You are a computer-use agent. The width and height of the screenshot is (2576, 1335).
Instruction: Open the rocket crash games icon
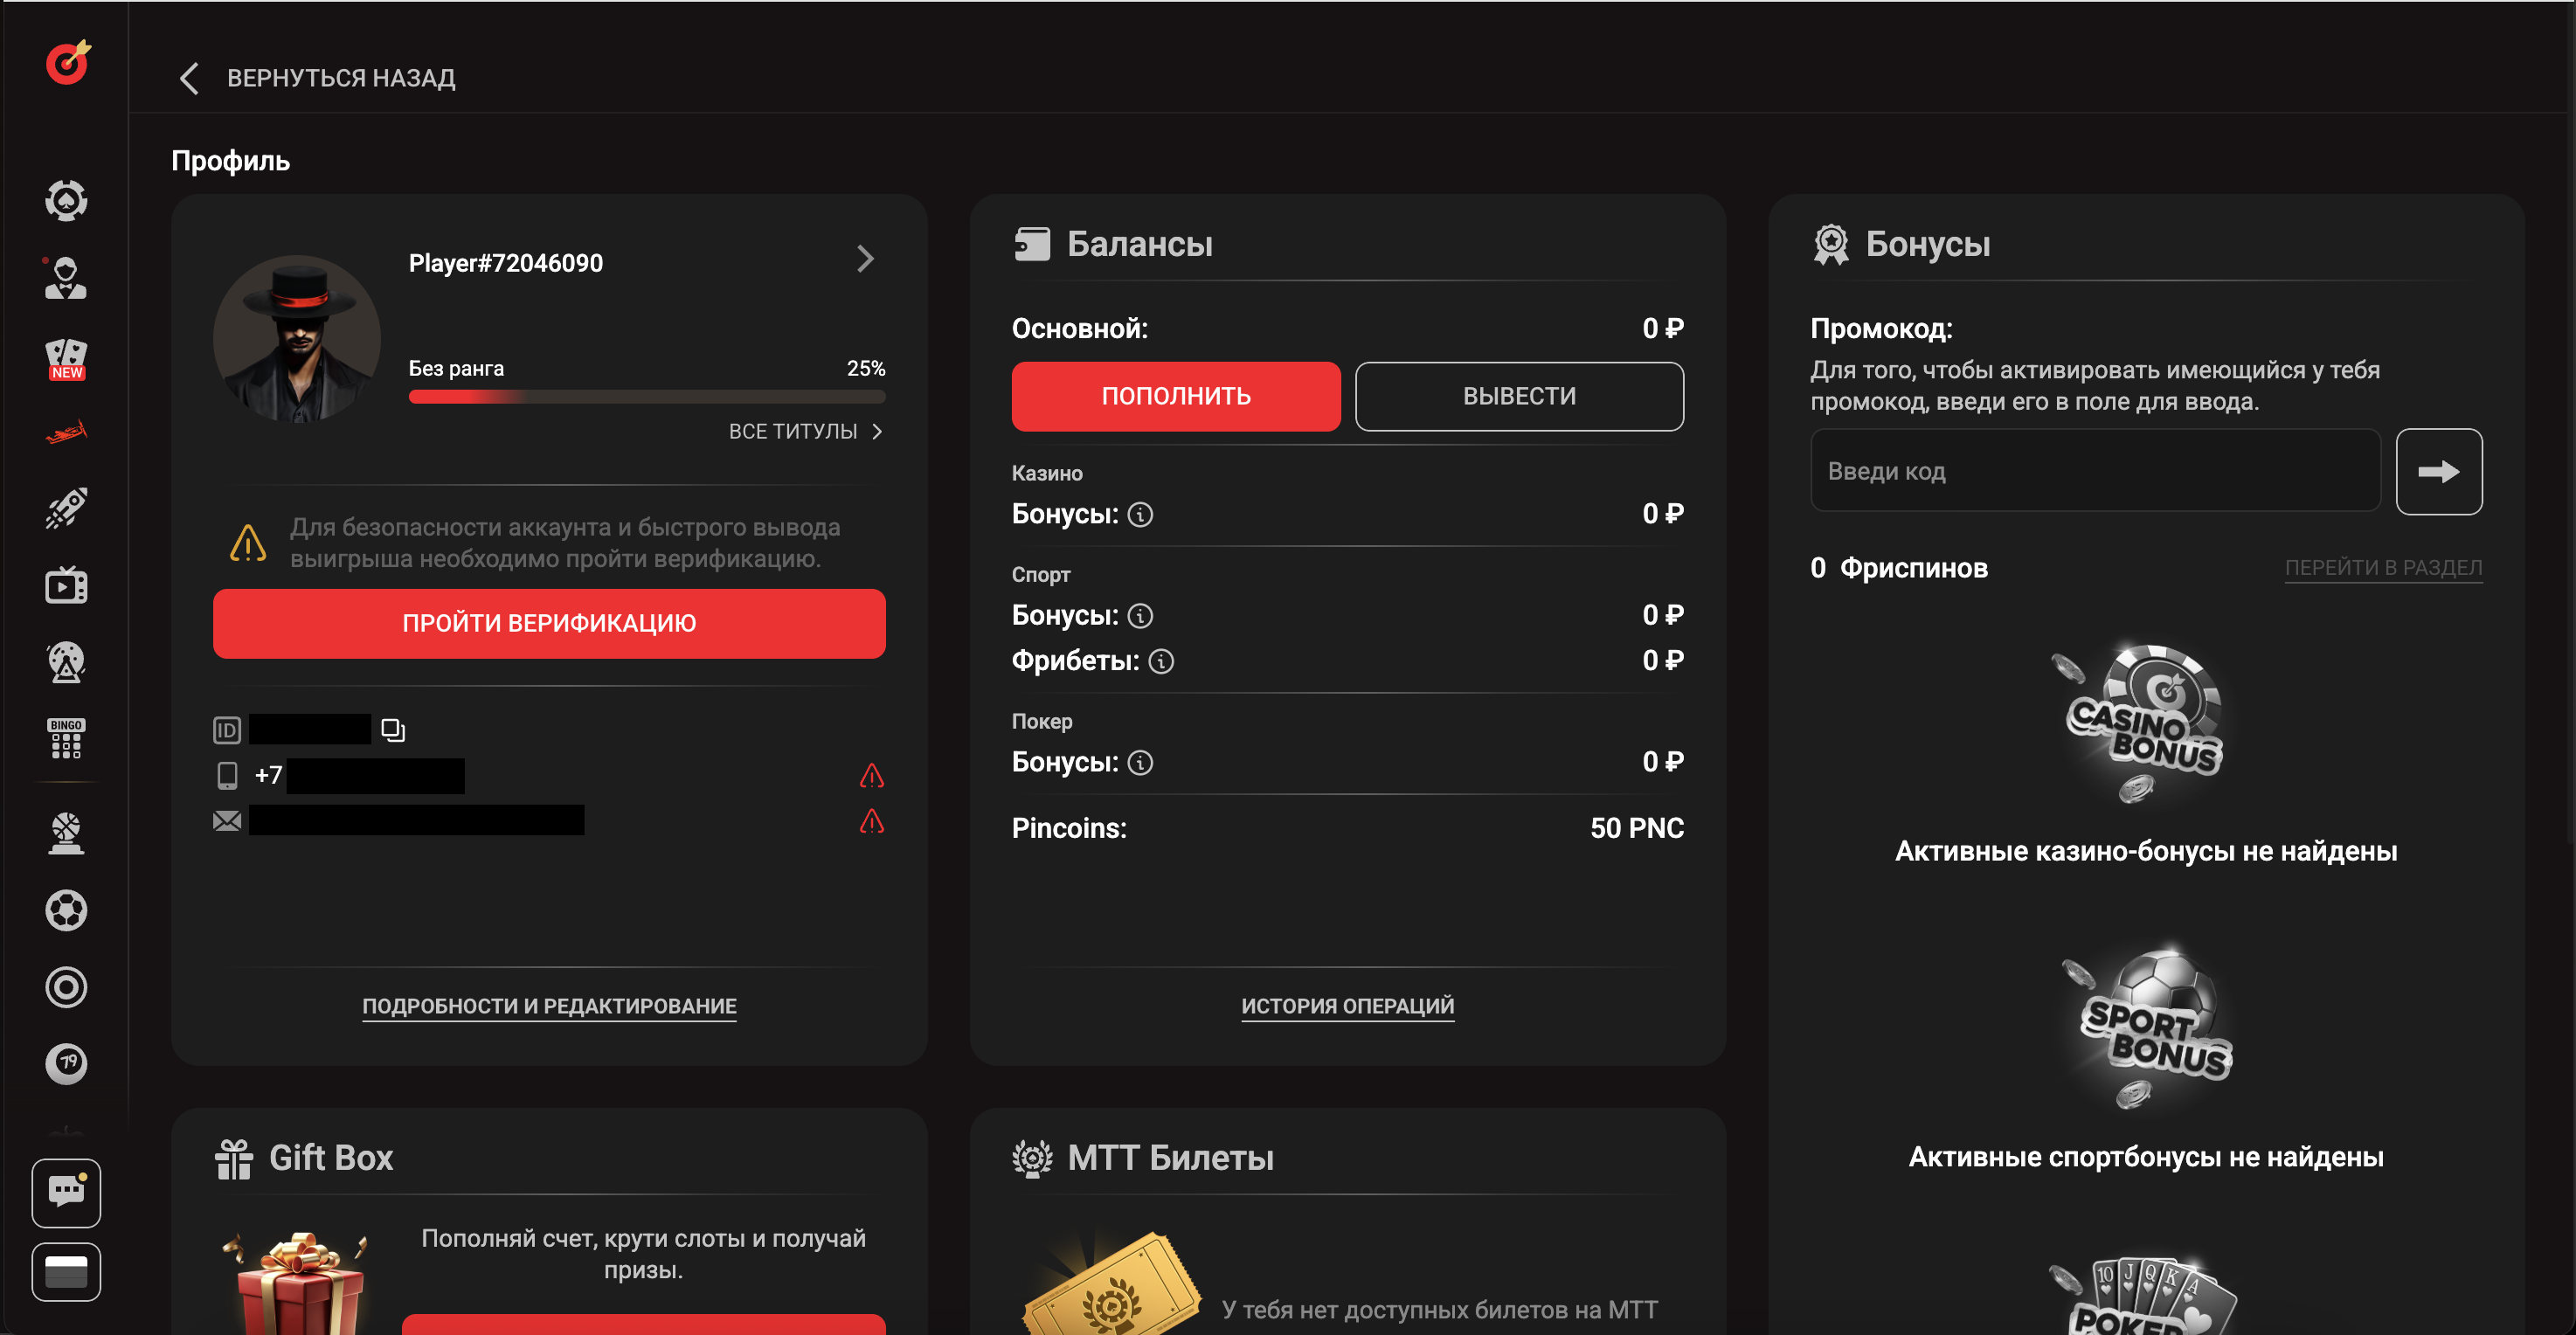pyautogui.click(x=66, y=508)
